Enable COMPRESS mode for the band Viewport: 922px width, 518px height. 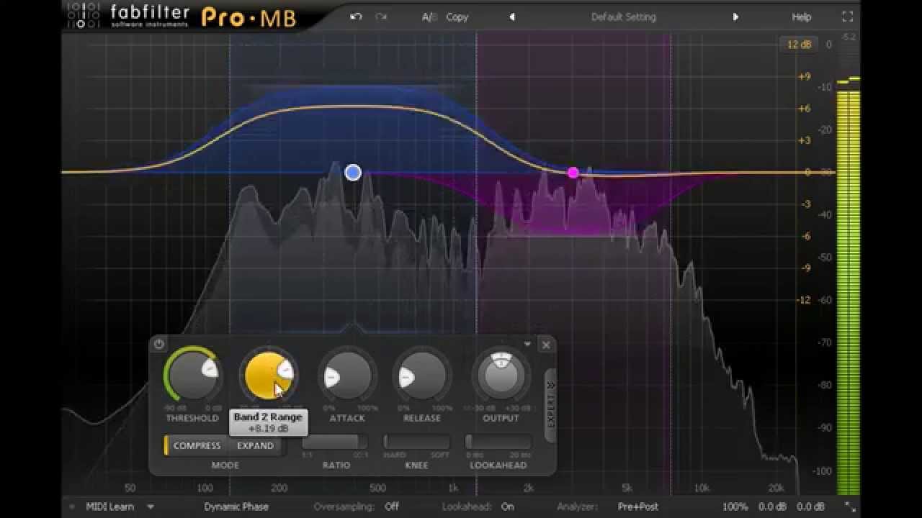(x=197, y=445)
